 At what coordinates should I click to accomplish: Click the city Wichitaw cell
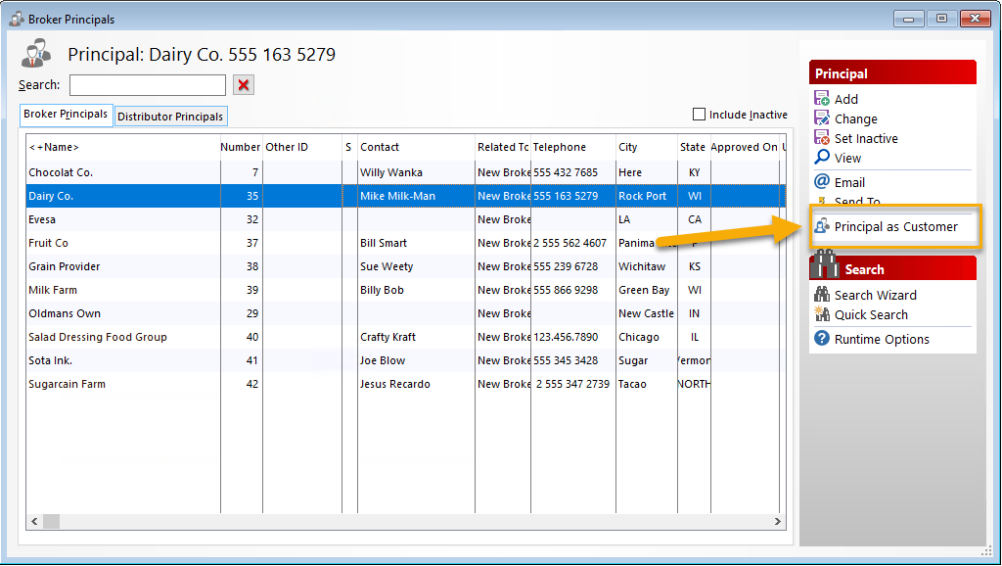click(642, 266)
